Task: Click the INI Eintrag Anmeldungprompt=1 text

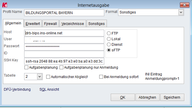Action: point(162,76)
